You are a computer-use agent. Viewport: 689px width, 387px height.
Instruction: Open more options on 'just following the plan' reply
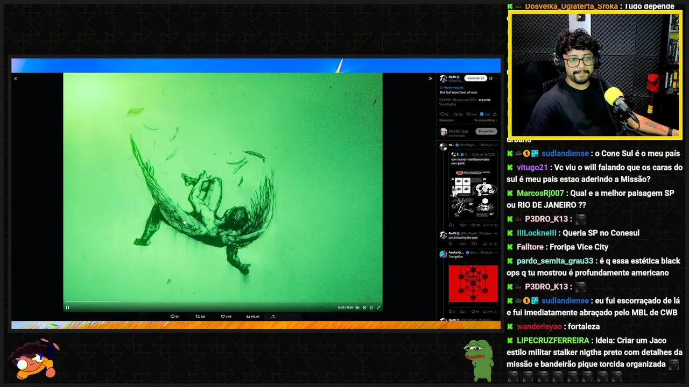coord(496,233)
